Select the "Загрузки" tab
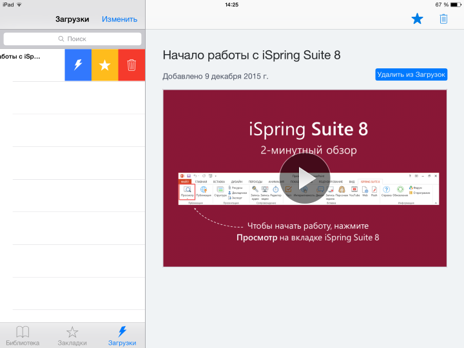464x348 pixels. pyautogui.click(x=122, y=336)
